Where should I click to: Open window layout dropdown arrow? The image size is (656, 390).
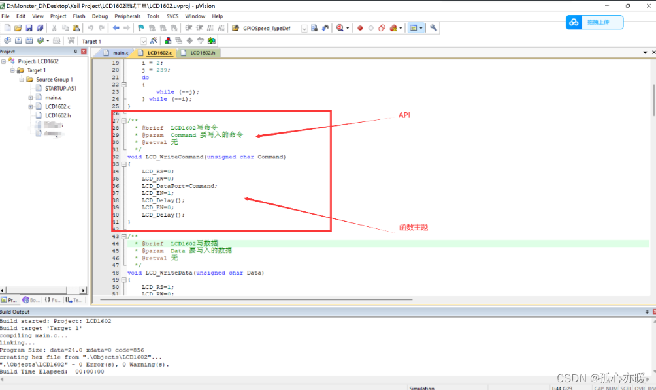(x=421, y=29)
